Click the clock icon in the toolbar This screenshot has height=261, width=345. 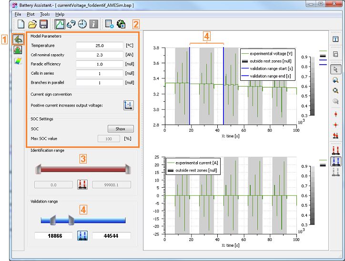pyautogui.click(x=82, y=24)
